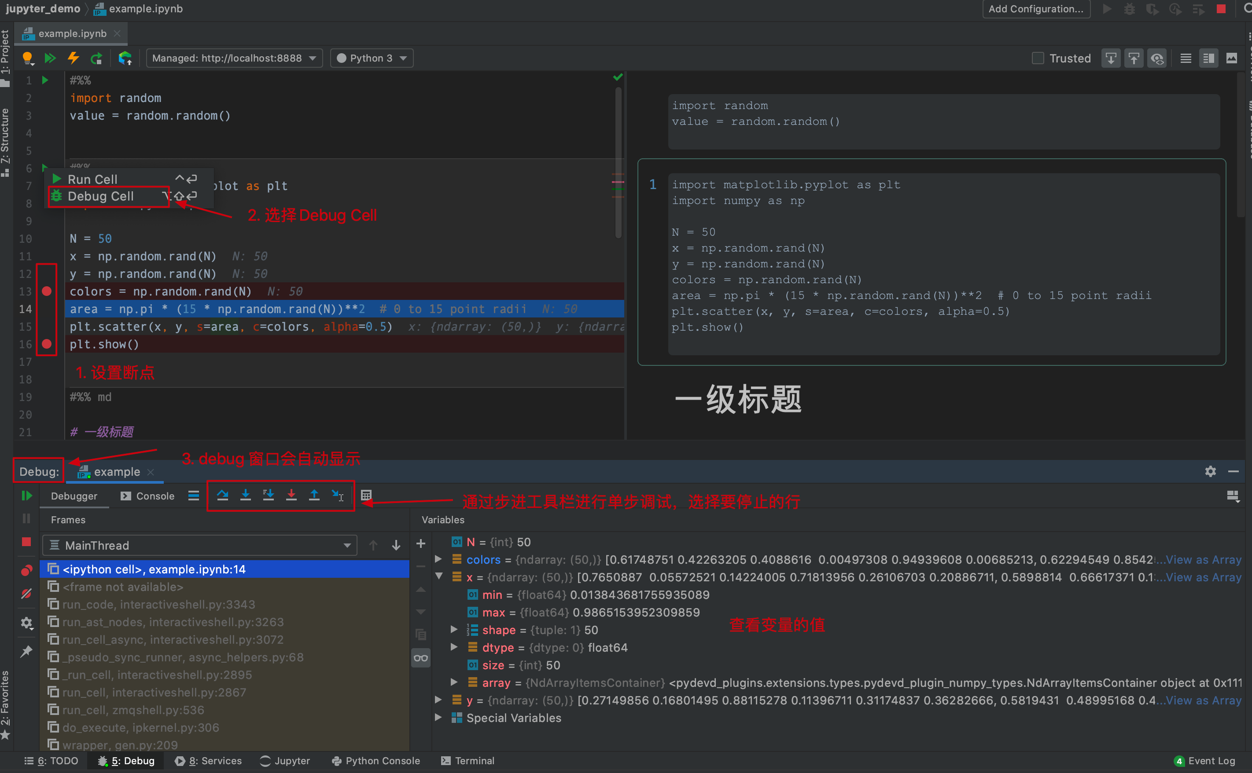Choose Debug Cell from gutter menu
The width and height of the screenshot is (1252, 773).
tap(129, 196)
